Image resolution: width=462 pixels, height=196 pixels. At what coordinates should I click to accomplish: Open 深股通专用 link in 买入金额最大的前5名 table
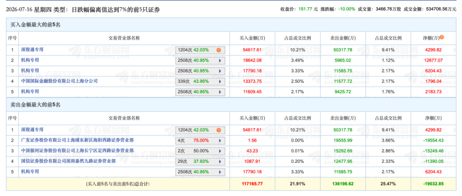tap(32, 50)
